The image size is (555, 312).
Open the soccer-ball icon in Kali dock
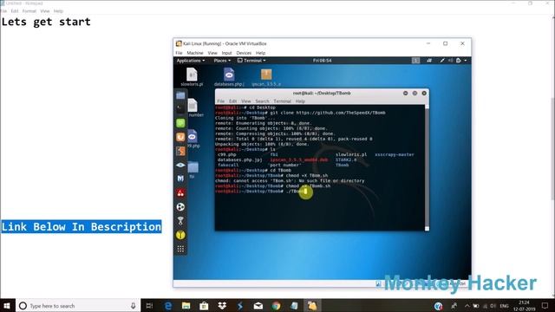[x=180, y=207]
